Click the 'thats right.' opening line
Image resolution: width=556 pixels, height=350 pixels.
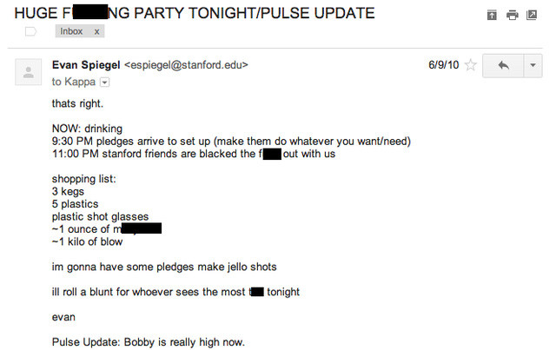click(x=76, y=104)
